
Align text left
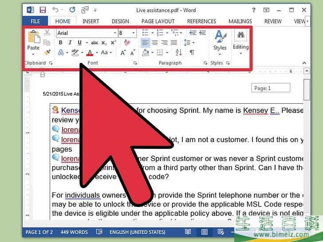tap(146, 43)
